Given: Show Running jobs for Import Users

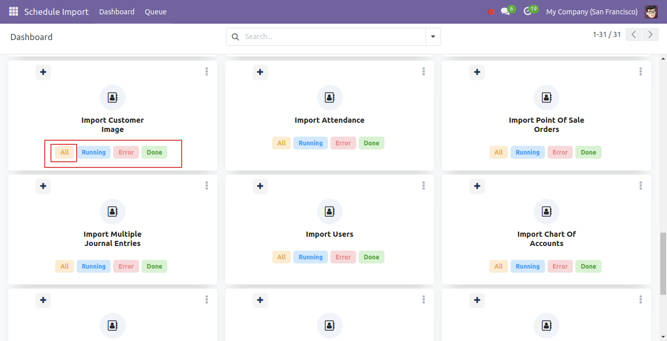Looking at the screenshot, I should point(311,257).
